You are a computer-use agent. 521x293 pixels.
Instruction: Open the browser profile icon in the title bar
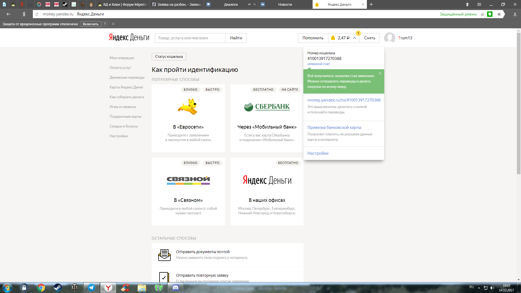467,4
